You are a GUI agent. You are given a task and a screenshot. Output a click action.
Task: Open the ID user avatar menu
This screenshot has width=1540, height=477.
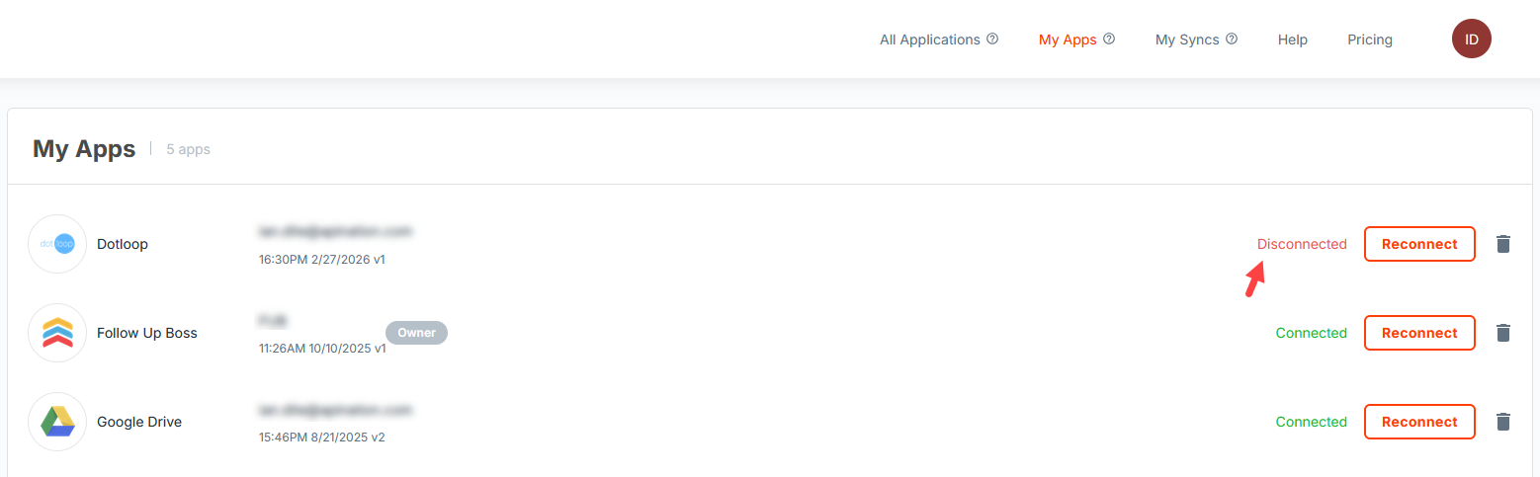tap(1471, 40)
